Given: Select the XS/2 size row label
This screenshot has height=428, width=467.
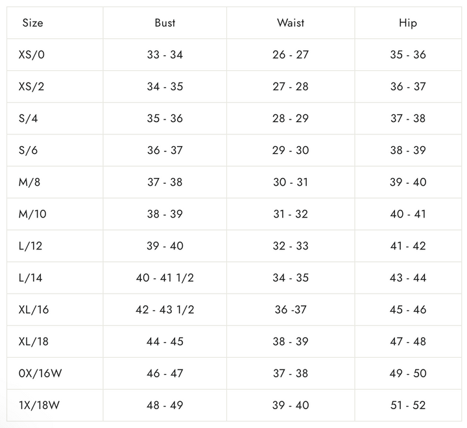Looking at the screenshot, I should pos(32,86).
